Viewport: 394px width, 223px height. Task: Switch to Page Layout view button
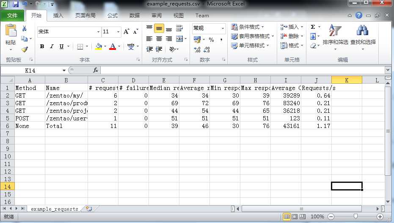[295, 217]
